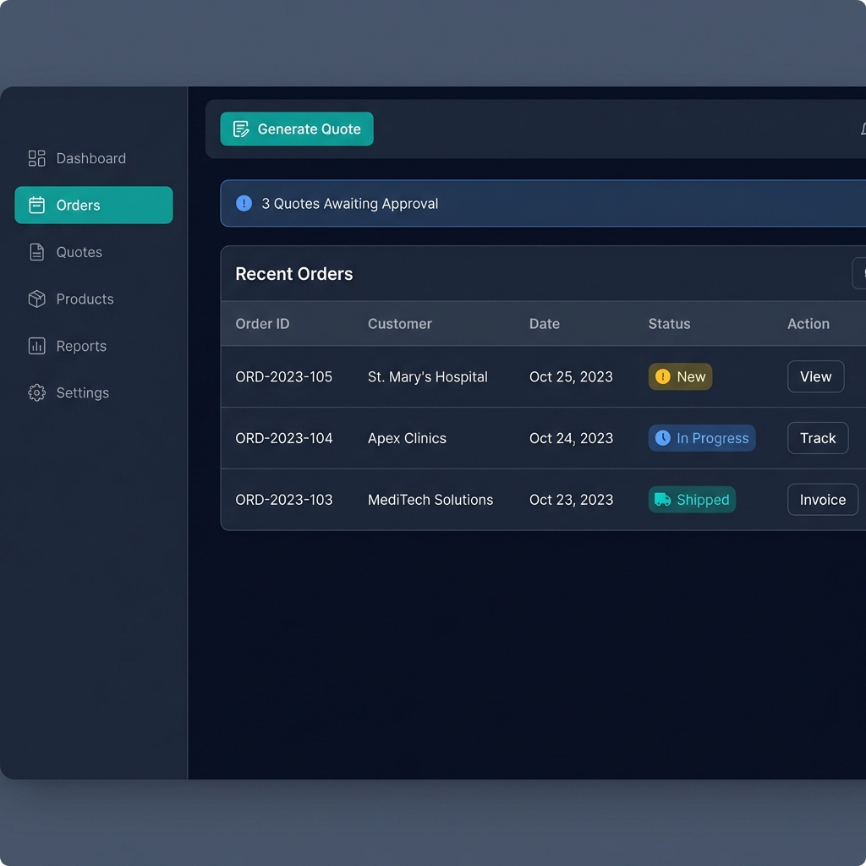Track the Apex Clinics order
This screenshot has height=866, width=866.
pos(818,438)
